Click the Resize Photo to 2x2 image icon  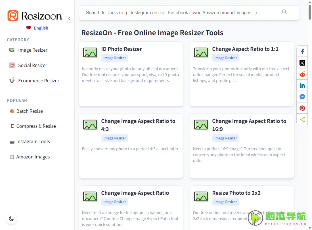201,196
